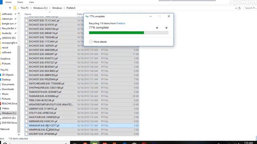Select file SVCHOST.EXE-599050F7.pf
Image resolution: width=257 pixels, height=144 pixels.
[43, 54]
